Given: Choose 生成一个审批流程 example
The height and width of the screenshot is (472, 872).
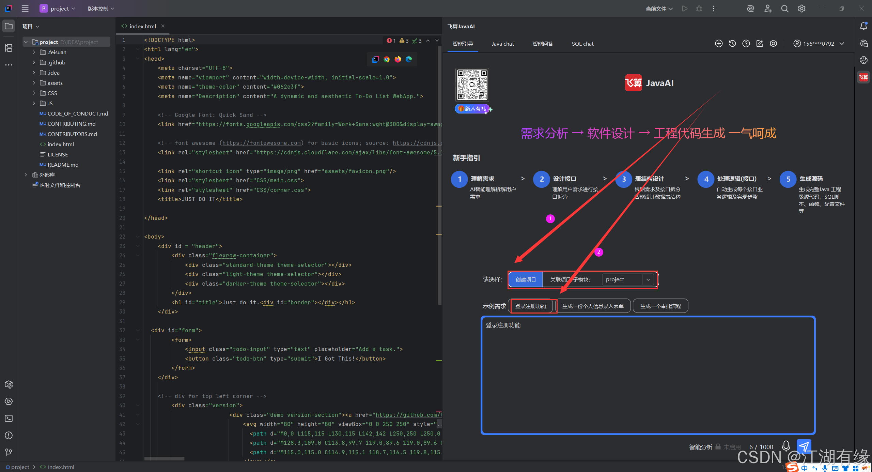Looking at the screenshot, I should point(660,306).
